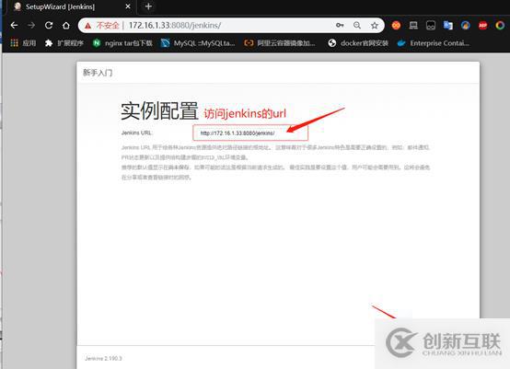Go to the browser home icon
The width and height of the screenshot is (510, 369).
click(66, 26)
